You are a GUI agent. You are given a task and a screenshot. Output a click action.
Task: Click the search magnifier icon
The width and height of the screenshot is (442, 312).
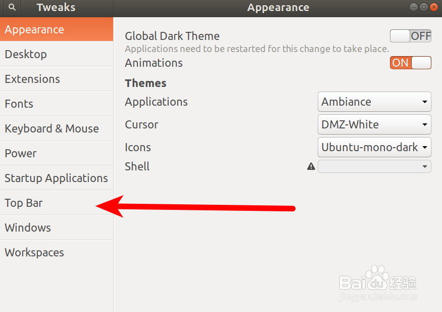12,8
